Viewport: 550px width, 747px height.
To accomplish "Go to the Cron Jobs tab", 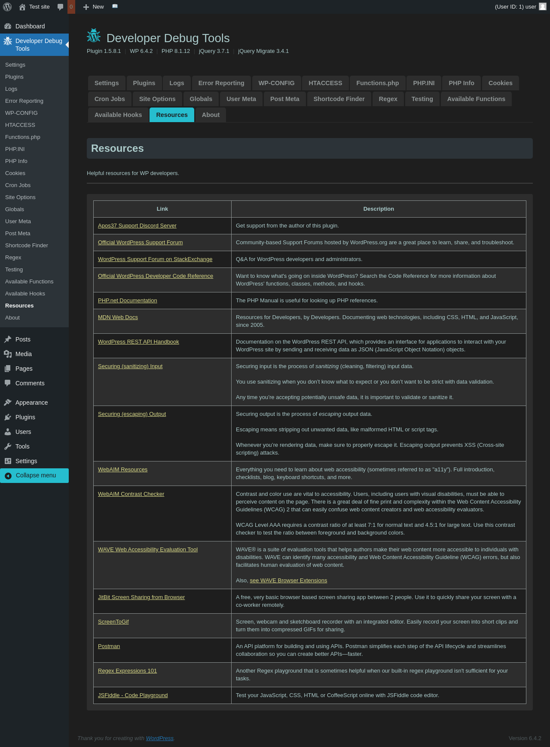I will 110,99.
